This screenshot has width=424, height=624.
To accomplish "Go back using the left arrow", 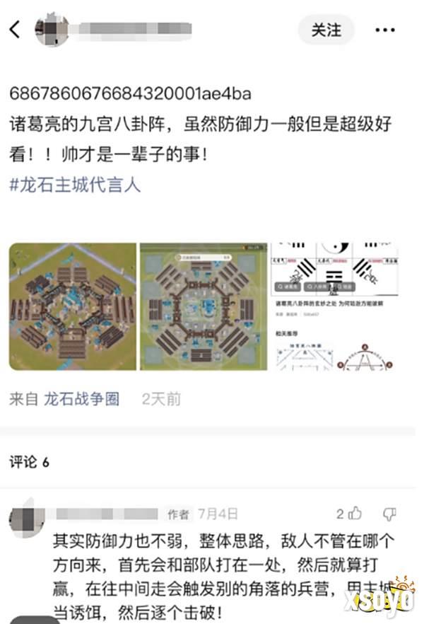I will coord(15,30).
